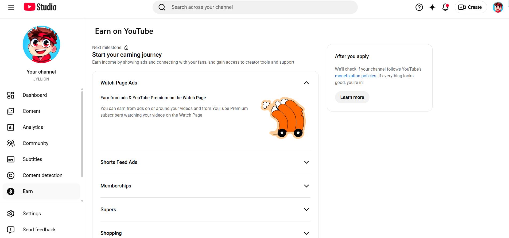Open the help question mark icon
This screenshot has height=238, width=509.
419,7
